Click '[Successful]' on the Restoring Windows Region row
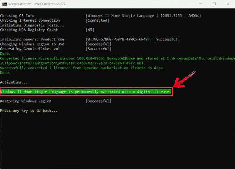Screen dimensions: 235x169 pos(98,101)
